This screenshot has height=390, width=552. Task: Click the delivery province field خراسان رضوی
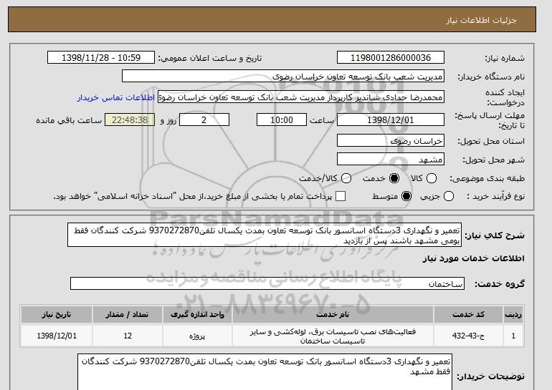coord(391,140)
